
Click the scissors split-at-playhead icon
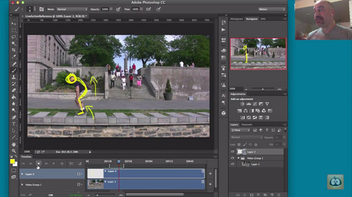(71, 163)
